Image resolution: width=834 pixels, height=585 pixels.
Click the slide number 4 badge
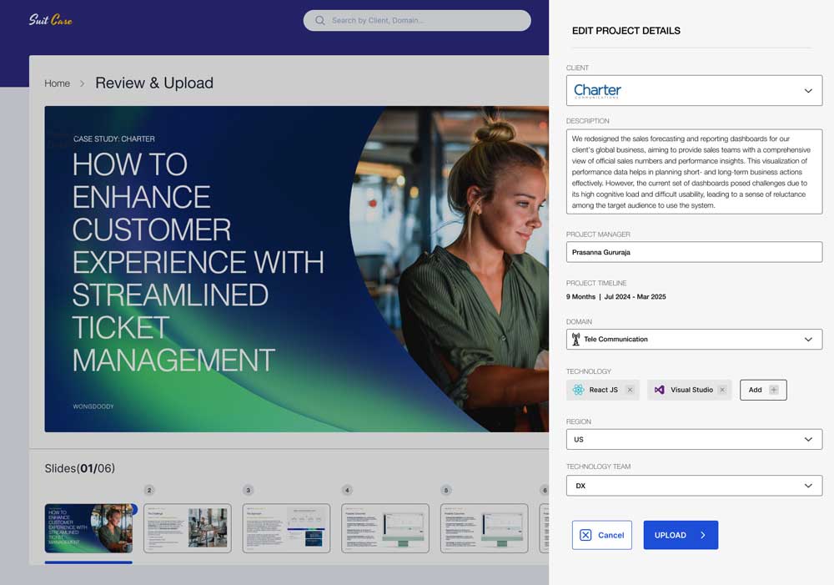tap(347, 490)
